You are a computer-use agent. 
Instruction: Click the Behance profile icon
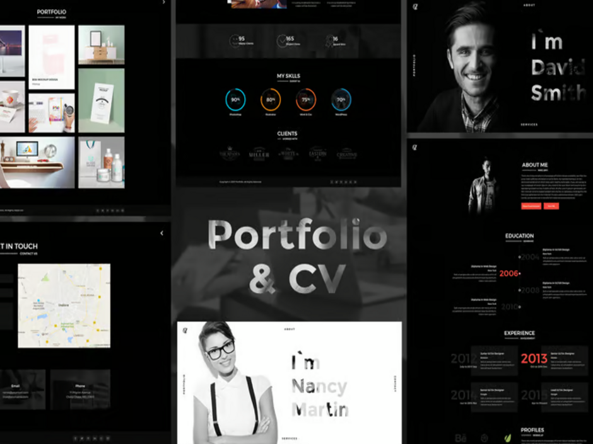point(460,437)
